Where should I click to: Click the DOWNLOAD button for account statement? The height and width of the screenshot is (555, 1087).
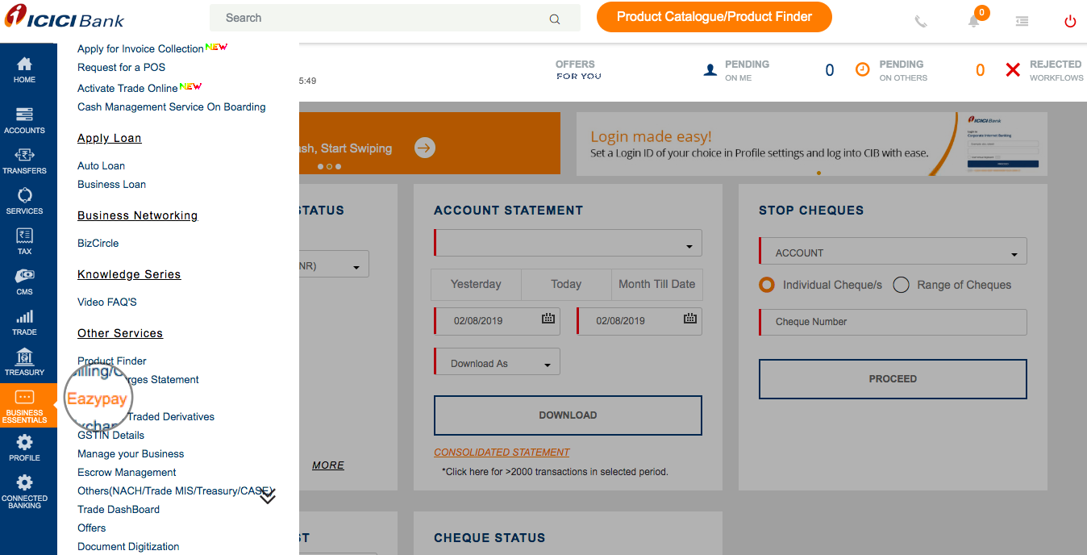[568, 415]
